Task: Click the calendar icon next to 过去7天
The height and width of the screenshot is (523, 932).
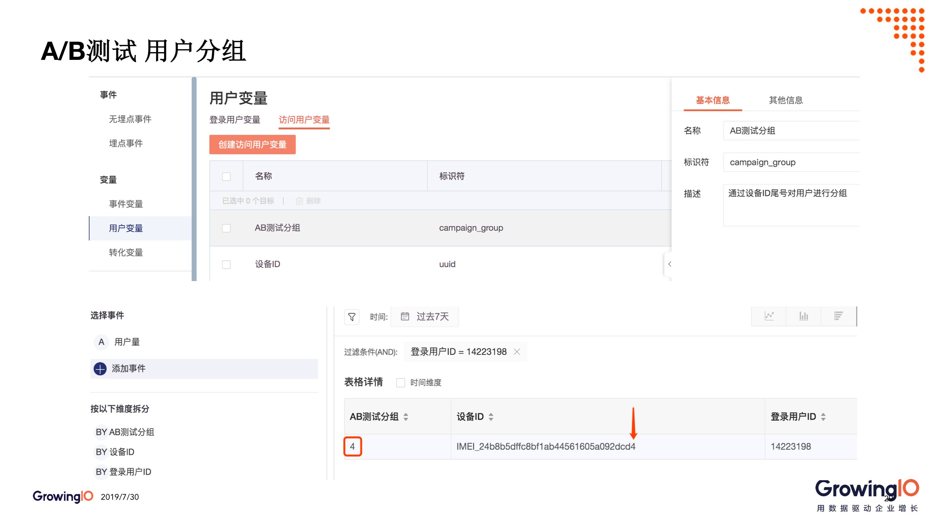Action: pos(405,317)
